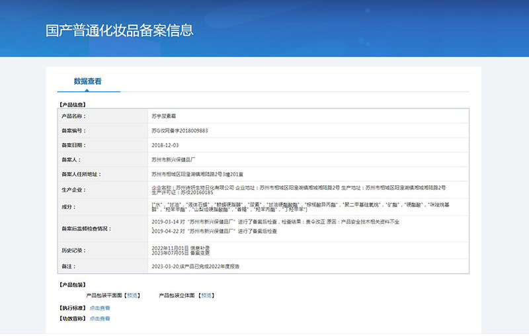This screenshot has width=529, height=336.
Task: Click the 产品包装平面图 label
Action: click(x=104, y=296)
